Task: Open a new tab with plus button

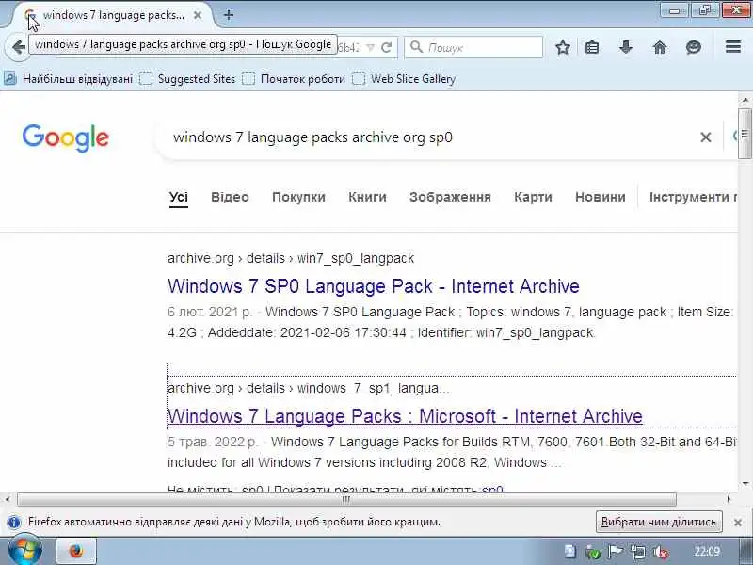Action: pyautogui.click(x=229, y=15)
